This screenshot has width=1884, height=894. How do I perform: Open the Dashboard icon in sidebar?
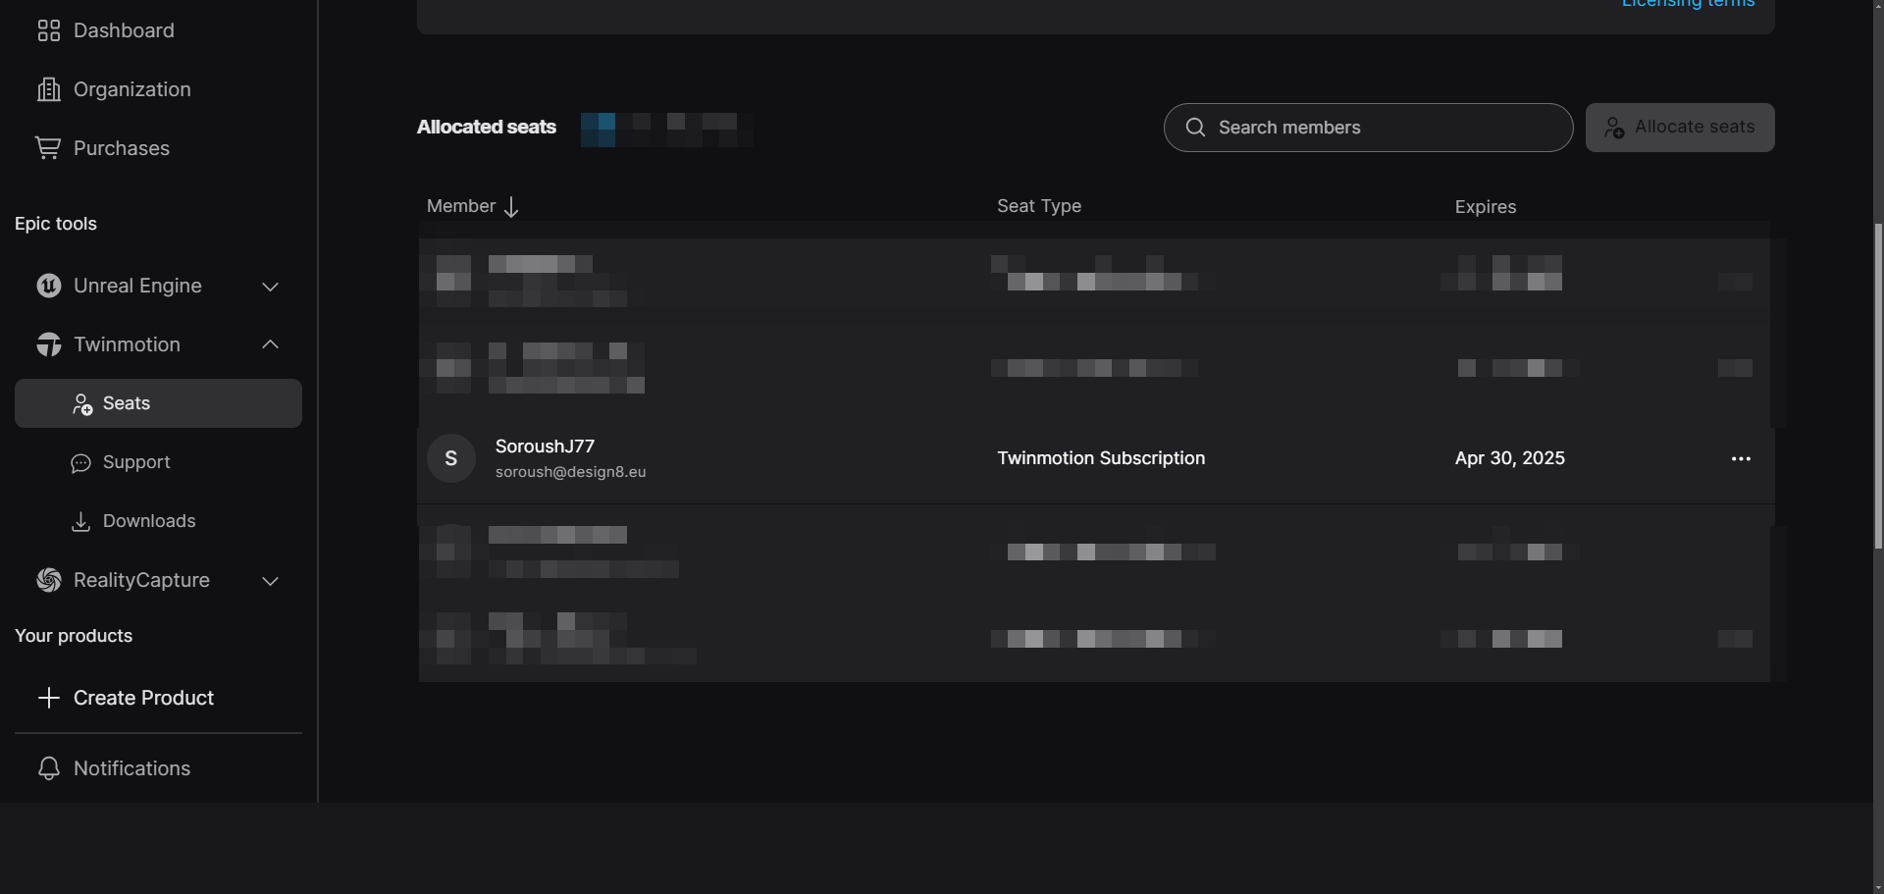tap(49, 30)
